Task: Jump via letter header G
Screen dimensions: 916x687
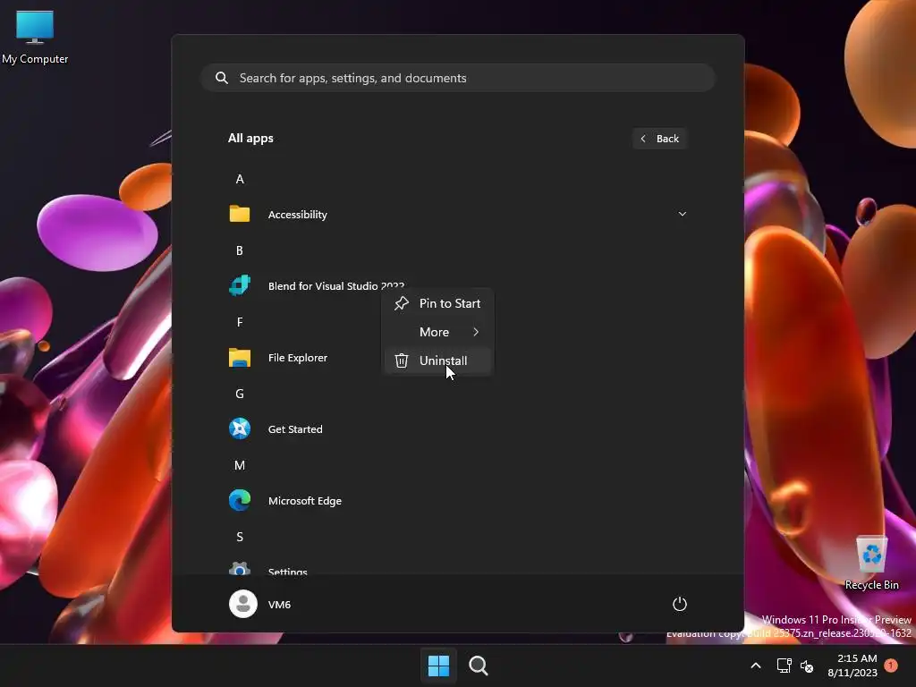Action: (x=240, y=394)
